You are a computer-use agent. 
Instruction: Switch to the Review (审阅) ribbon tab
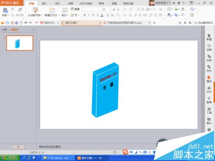[x=101, y=3]
